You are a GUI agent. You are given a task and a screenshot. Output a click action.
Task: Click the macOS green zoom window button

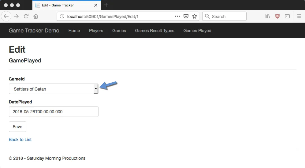click(18, 5)
